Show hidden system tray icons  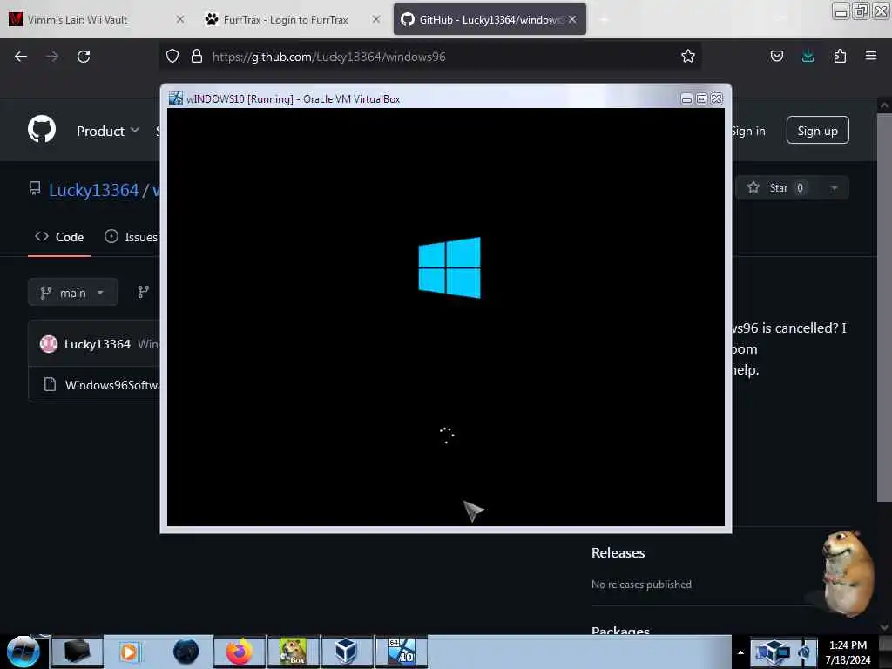[740, 652]
